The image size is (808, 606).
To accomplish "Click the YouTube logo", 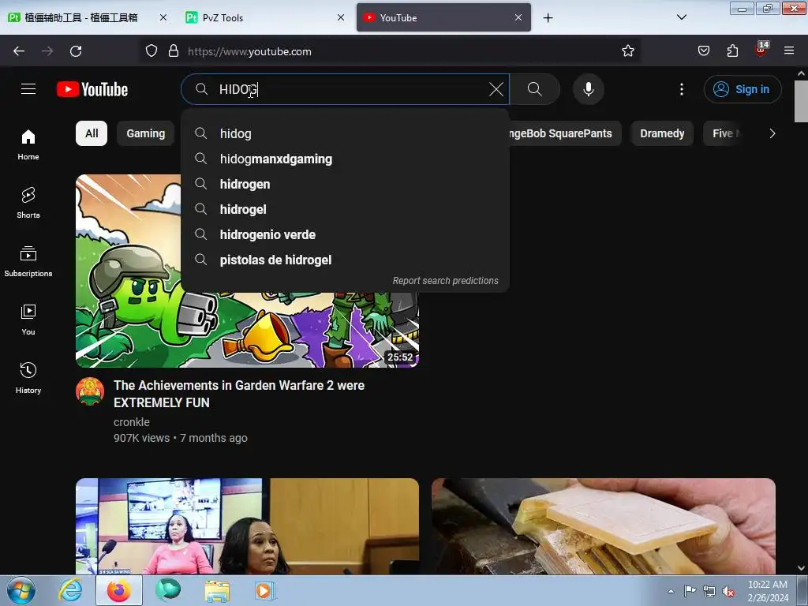I will pos(92,89).
